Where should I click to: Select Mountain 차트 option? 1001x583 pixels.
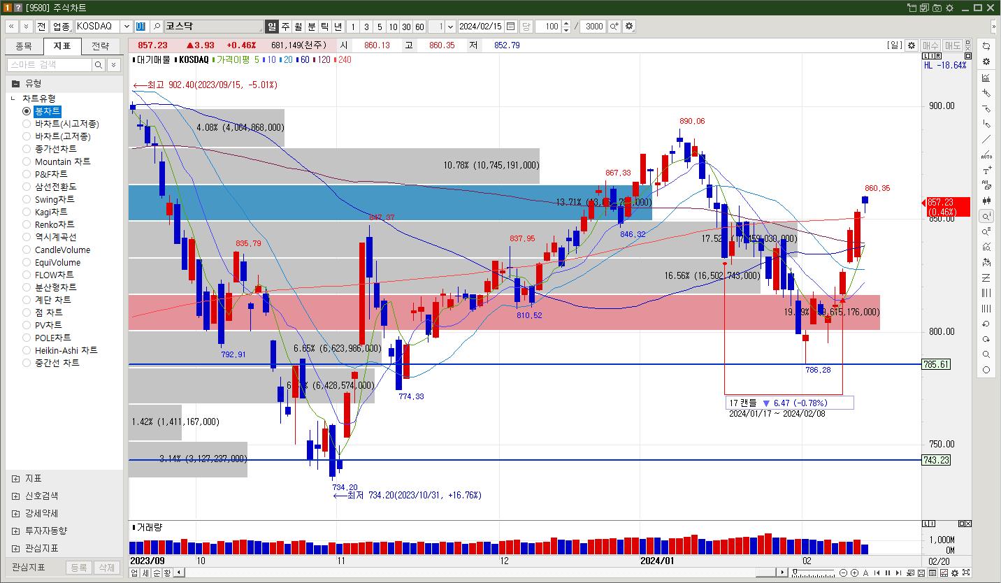[27, 161]
